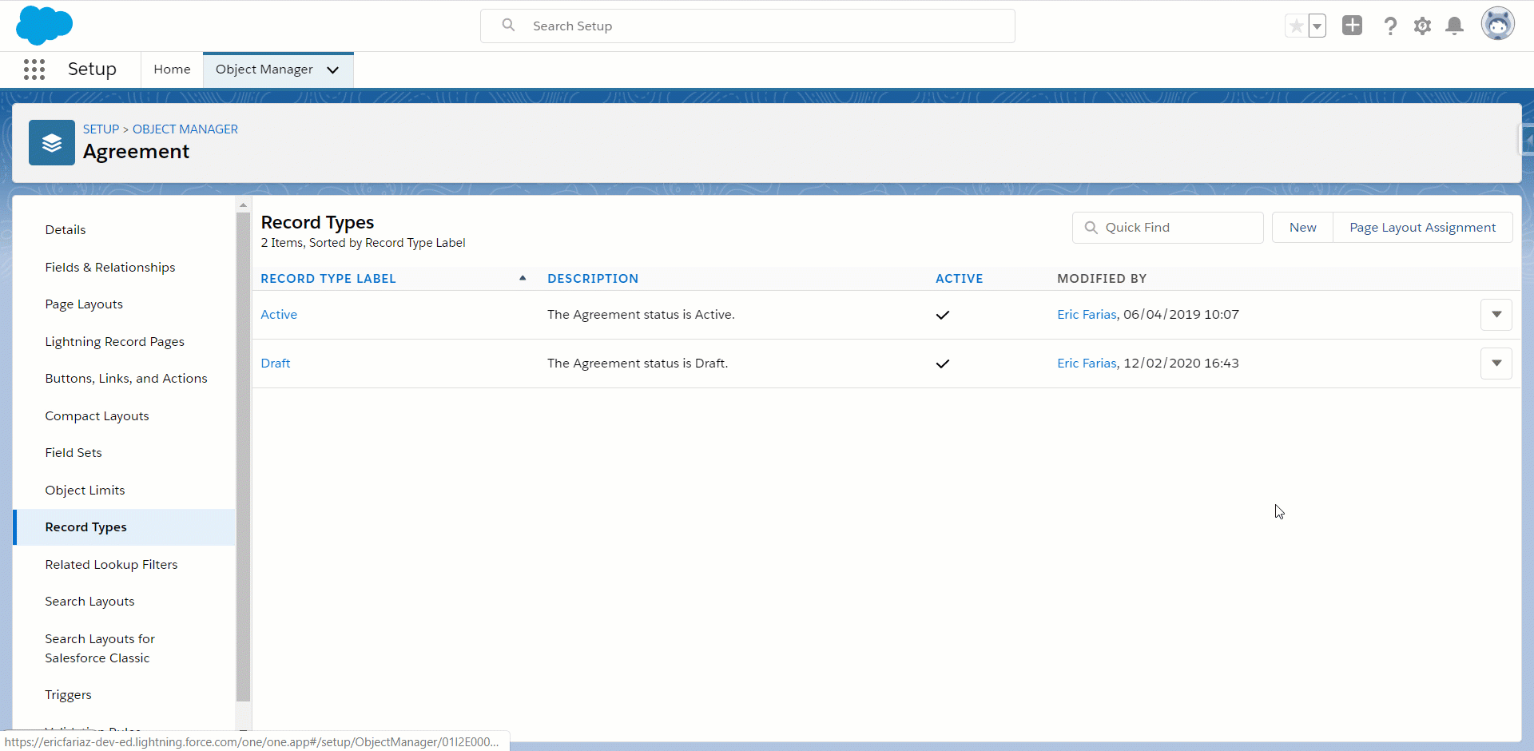
Task: Click the Agreement object layers icon
Action: pos(52,142)
